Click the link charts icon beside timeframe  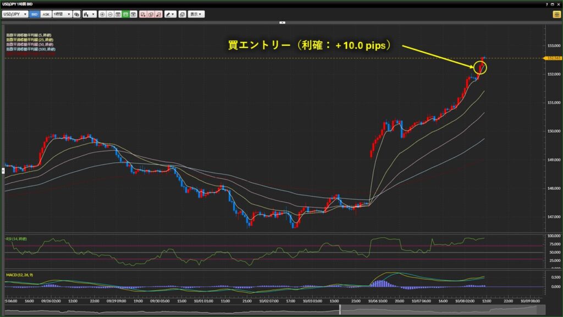(x=77, y=14)
